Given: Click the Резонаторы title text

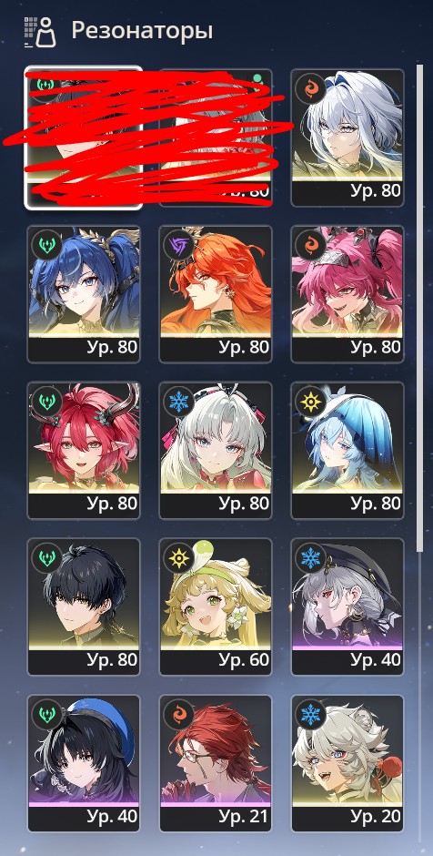Looking at the screenshot, I should (142, 31).
